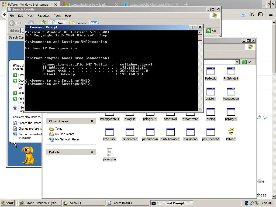Screen dimensions: 276x207
Task: Toggle the browser sidebar icon
Action: [x=260, y=15]
